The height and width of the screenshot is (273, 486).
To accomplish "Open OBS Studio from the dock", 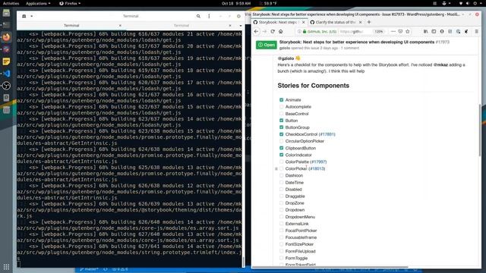I will pyautogui.click(x=6, y=86).
